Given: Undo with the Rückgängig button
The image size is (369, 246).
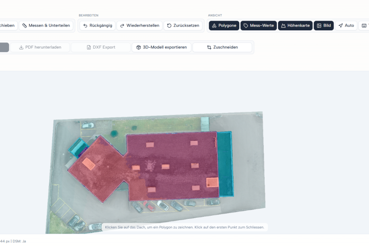Looking at the screenshot, I should click(x=98, y=25).
